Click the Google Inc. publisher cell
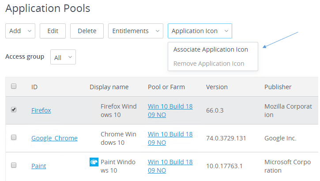Screen dimensions: 320x181 pos(280,138)
